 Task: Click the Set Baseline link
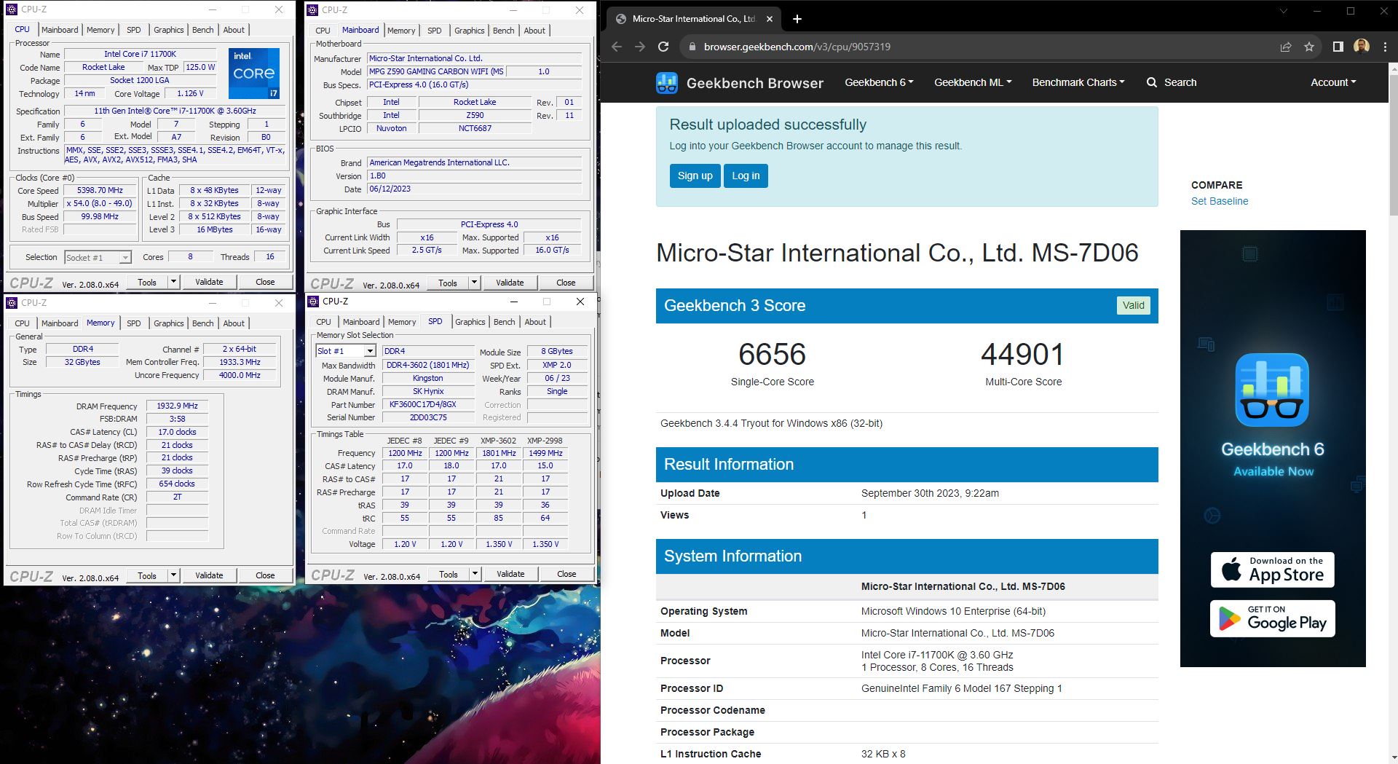(1220, 201)
